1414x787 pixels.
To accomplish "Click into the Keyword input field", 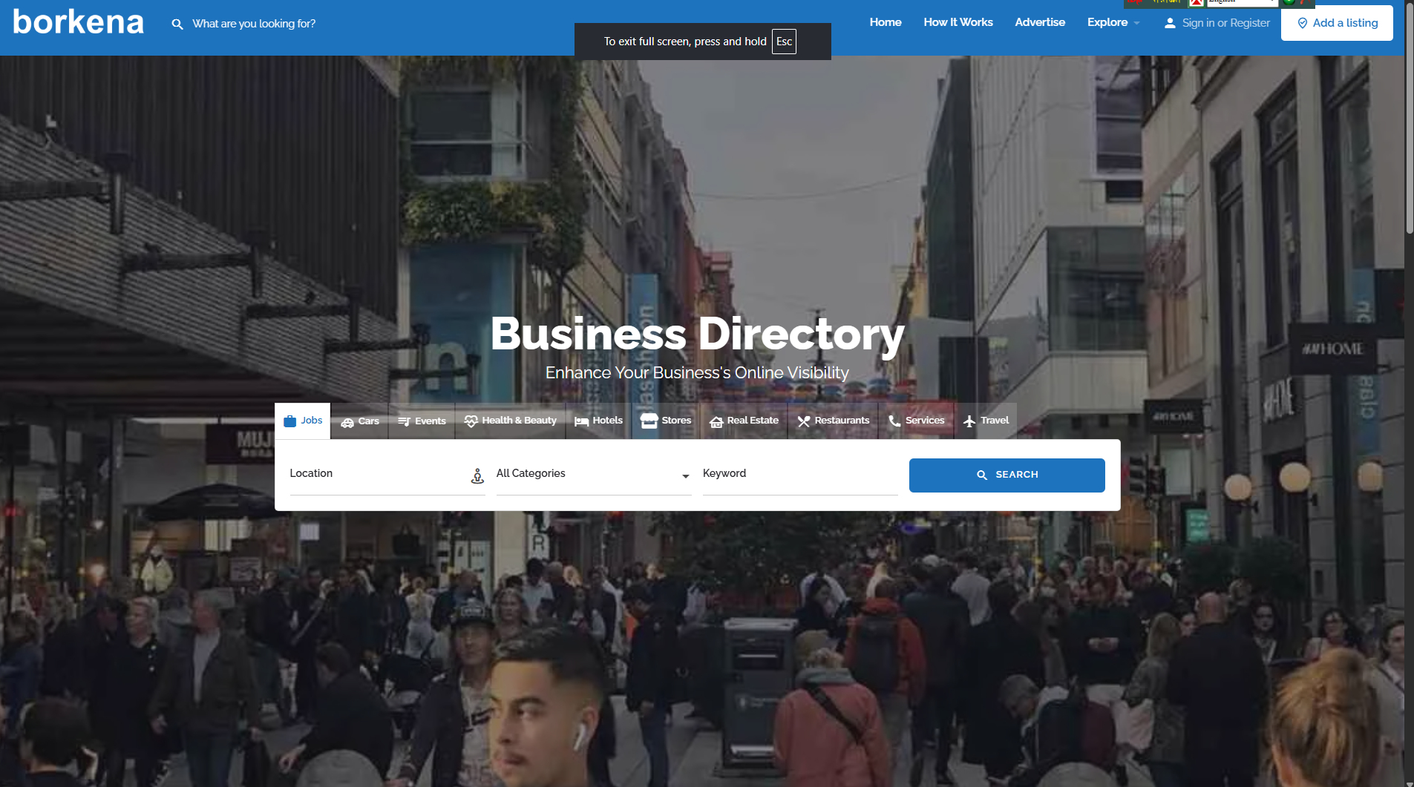I will 800,475.
